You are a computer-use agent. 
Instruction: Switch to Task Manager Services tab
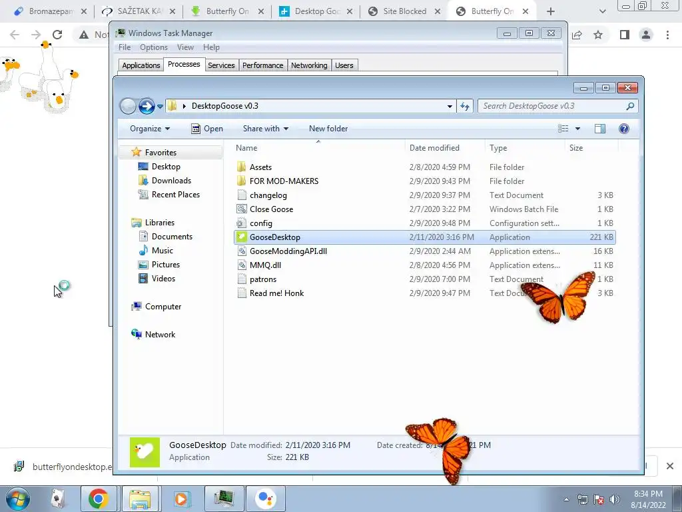click(221, 65)
